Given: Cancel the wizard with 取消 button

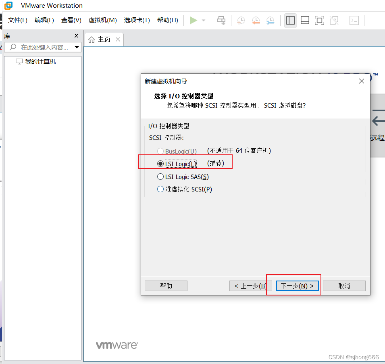Looking at the screenshot, I should coord(344,286).
